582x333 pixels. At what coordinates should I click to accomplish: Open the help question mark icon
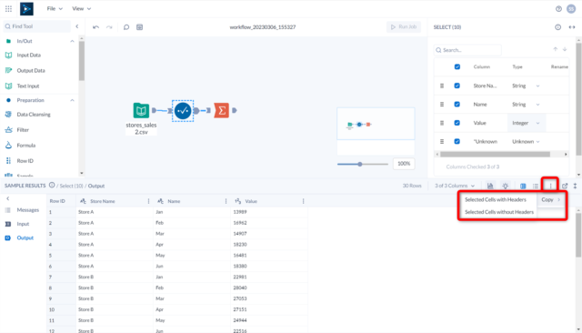coord(558,9)
